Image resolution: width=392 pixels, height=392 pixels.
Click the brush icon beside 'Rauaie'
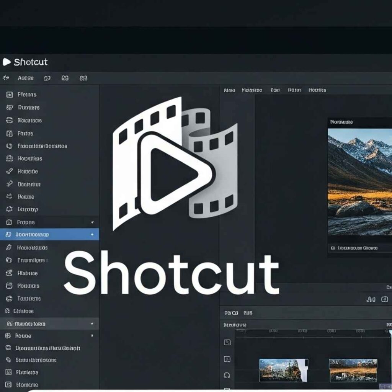tap(10, 171)
